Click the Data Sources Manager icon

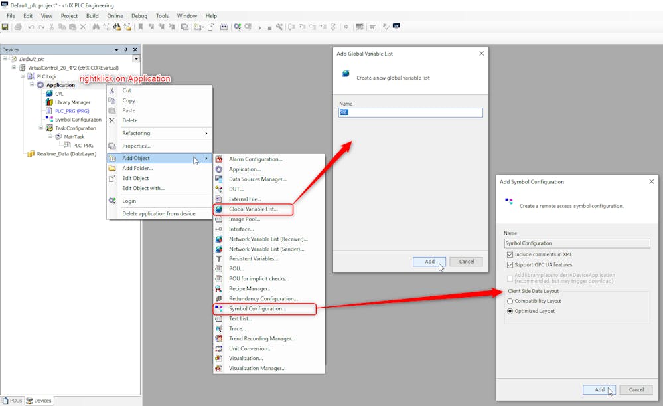coord(218,179)
